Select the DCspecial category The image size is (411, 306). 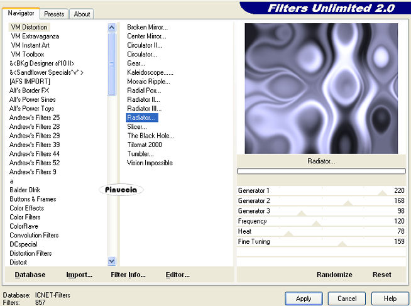click(x=23, y=244)
